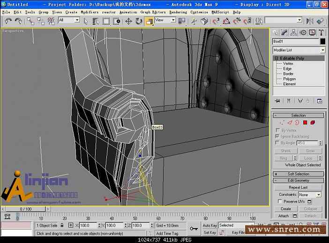Toggle the Ignore Backfacing checkbox
Viewport: 329px width, 243px height.
tap(277, 137)
